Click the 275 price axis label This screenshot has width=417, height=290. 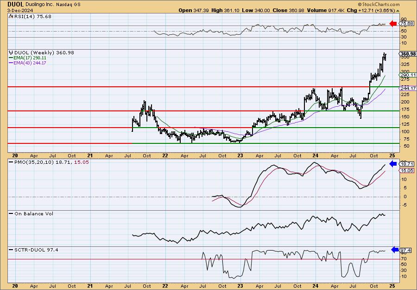point(405,79)
